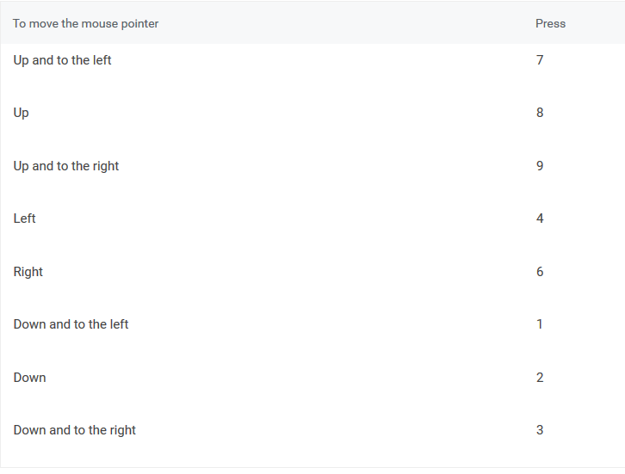Viewport: 625px width, 474px height.
Task: Select the 'Up and to the left' cell
Action: click(62, 60)
